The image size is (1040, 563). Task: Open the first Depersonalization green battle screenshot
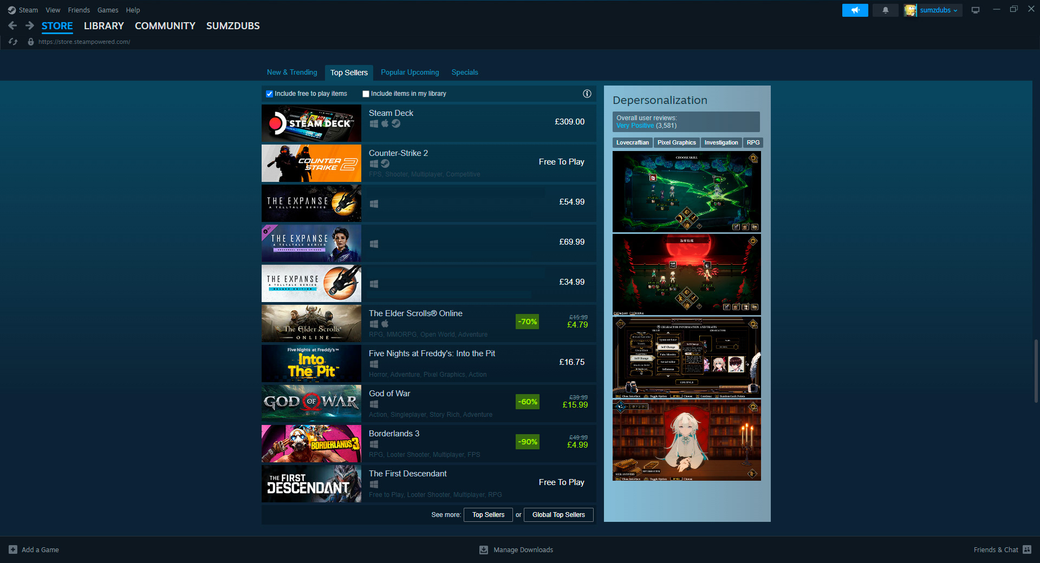[x=687, y=192]
